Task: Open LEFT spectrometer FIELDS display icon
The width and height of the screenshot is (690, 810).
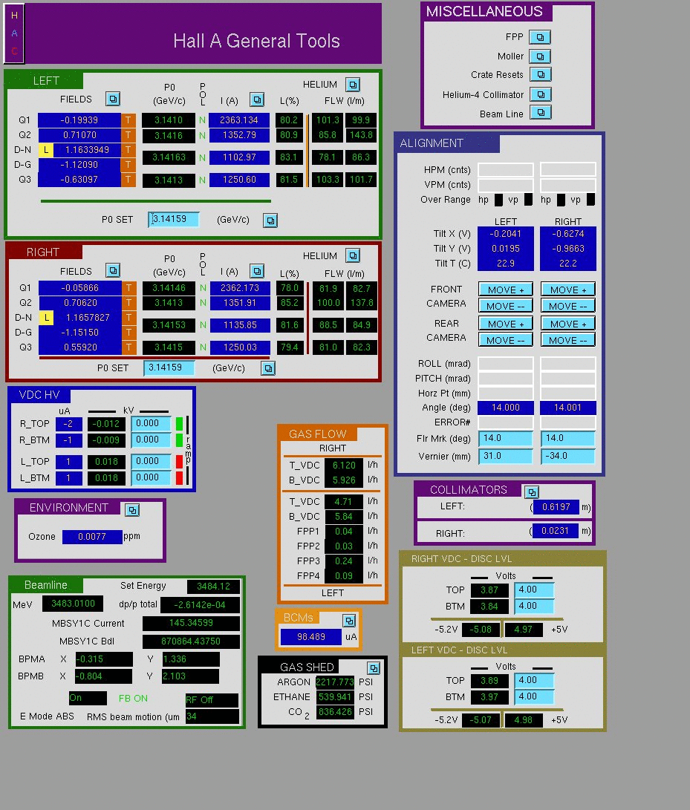Action: click(113, 99)
